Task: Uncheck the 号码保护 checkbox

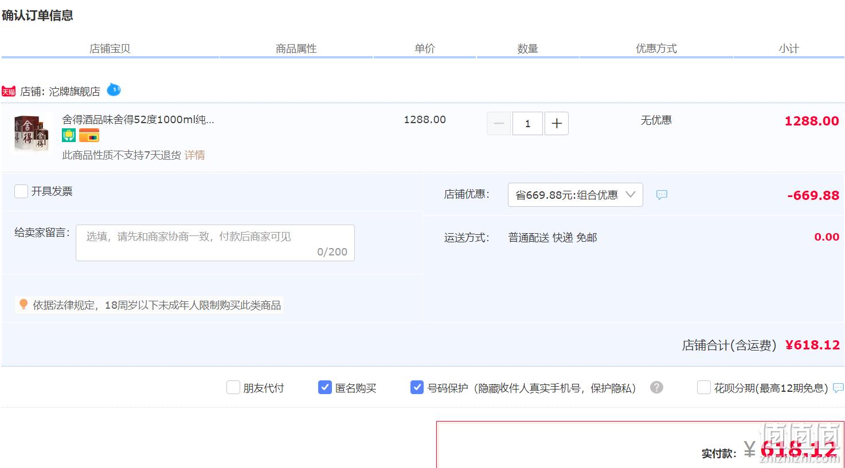Action: [417, 388]
